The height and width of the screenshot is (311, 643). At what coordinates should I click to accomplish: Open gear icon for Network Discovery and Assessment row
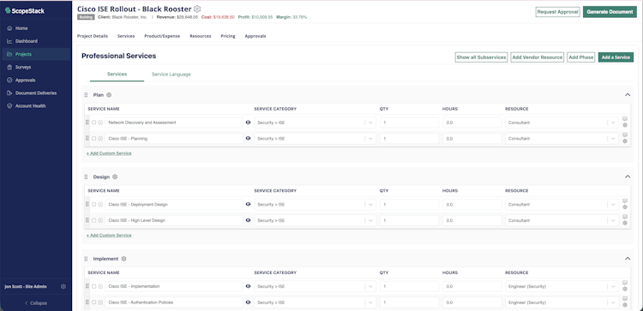point(625,125)
